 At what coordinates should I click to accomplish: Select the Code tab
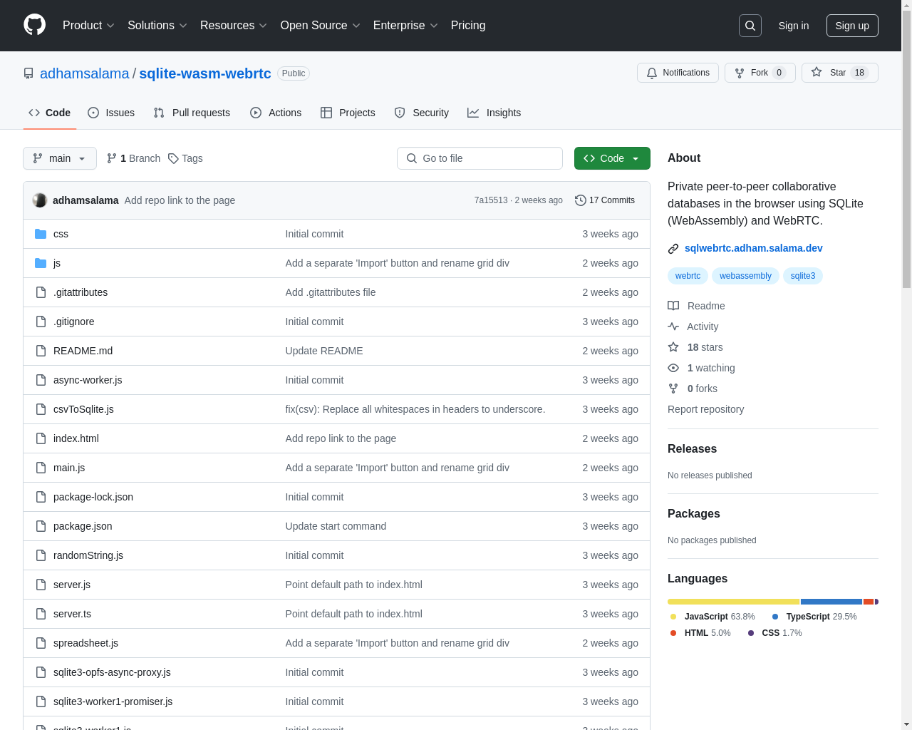click(x=50, y=113)
